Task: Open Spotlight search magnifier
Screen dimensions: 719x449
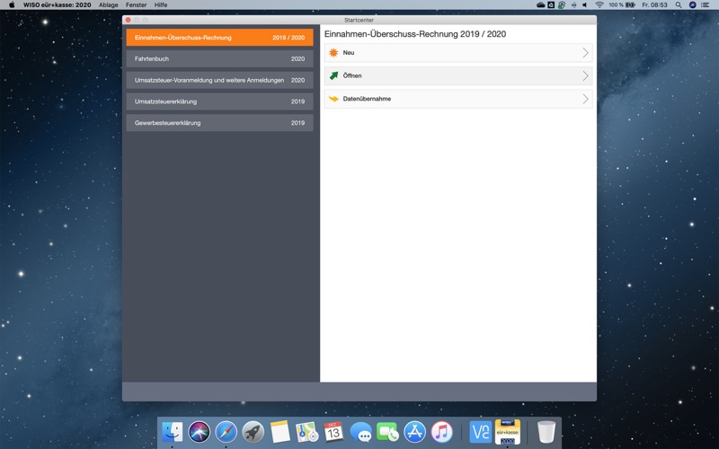Action: [679, 4]
